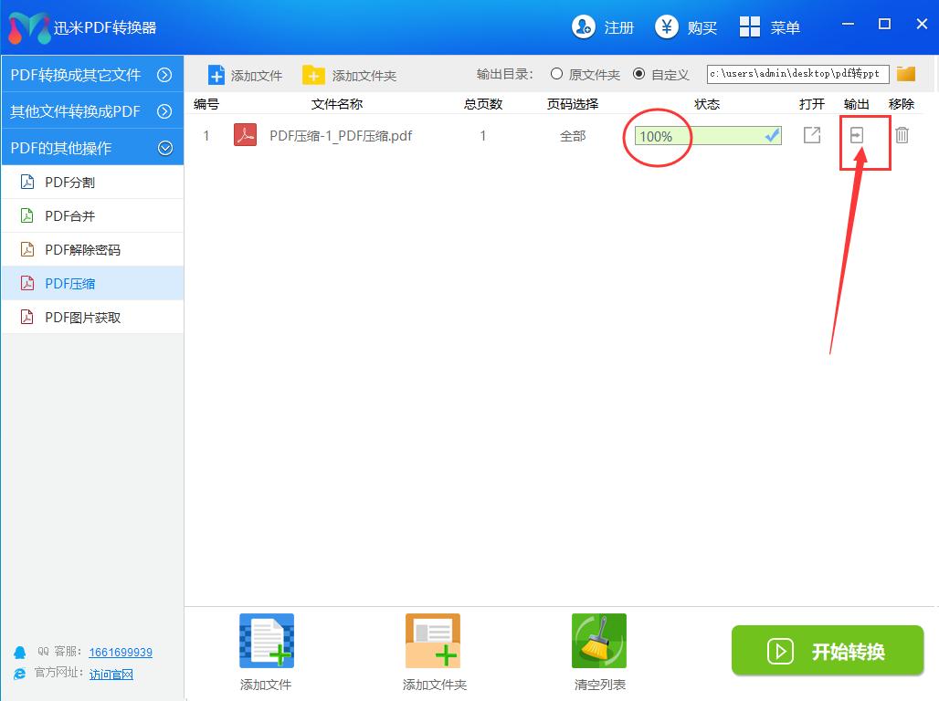Open the output folder icon beside the path field
Image resolution: width=939 pixels, height=701 pixels.
(905, 73)
